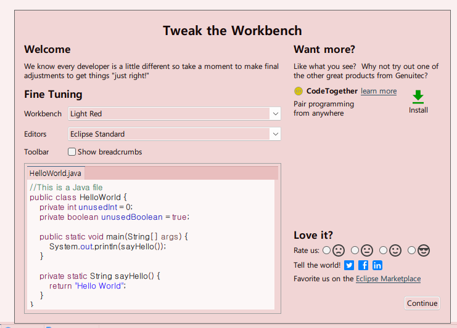Screen dimensions: 457x328
Task: Click the CodeTogether yellow logo icon
Action: point(298,91)
